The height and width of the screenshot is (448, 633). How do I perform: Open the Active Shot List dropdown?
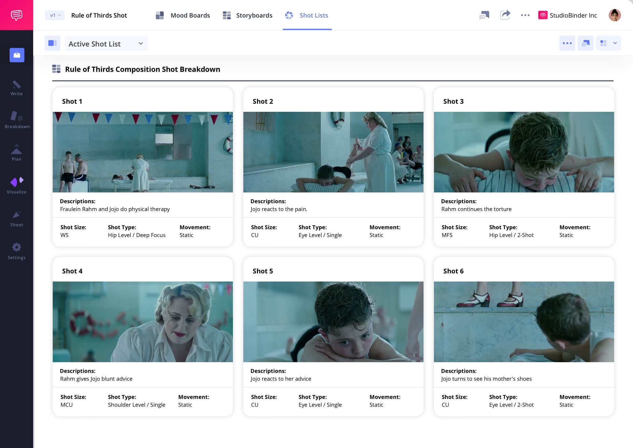click(x=106, y=44)
